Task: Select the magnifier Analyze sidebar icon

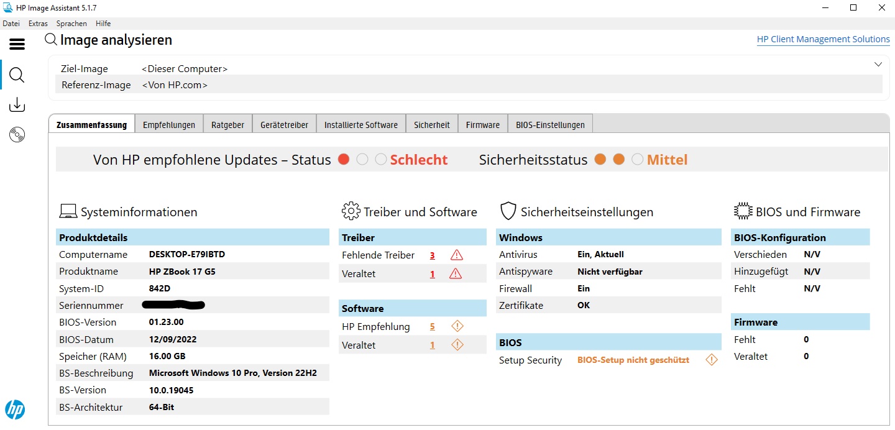Action: 17,75
